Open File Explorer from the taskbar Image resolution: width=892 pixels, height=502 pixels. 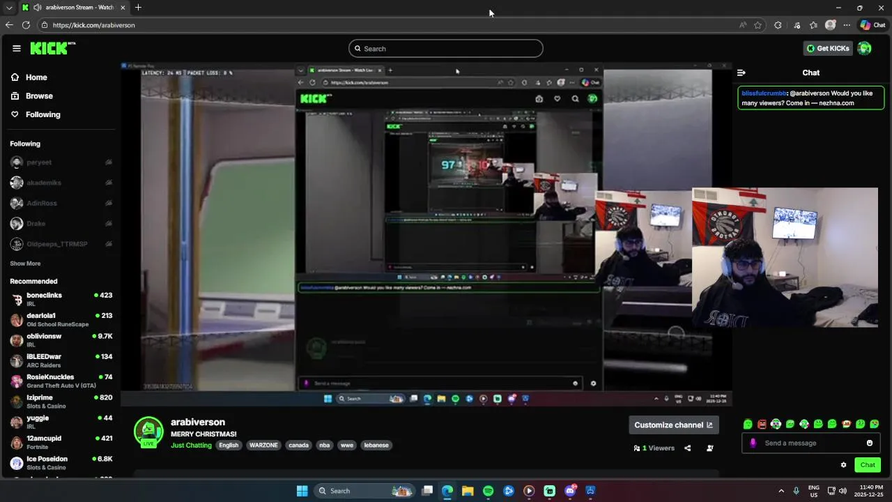click(468, 491)
